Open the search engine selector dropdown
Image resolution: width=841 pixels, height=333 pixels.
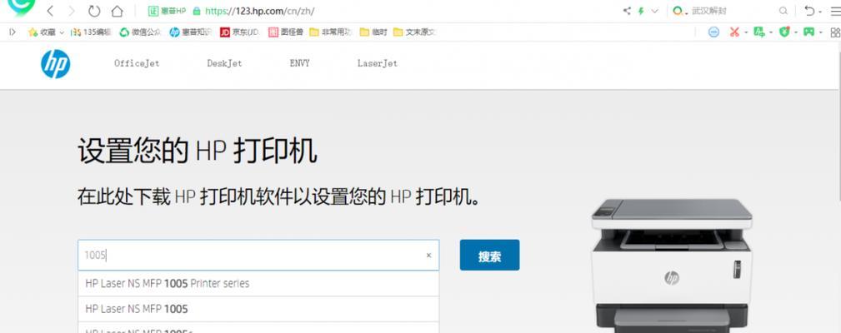(x=680, y=11)
